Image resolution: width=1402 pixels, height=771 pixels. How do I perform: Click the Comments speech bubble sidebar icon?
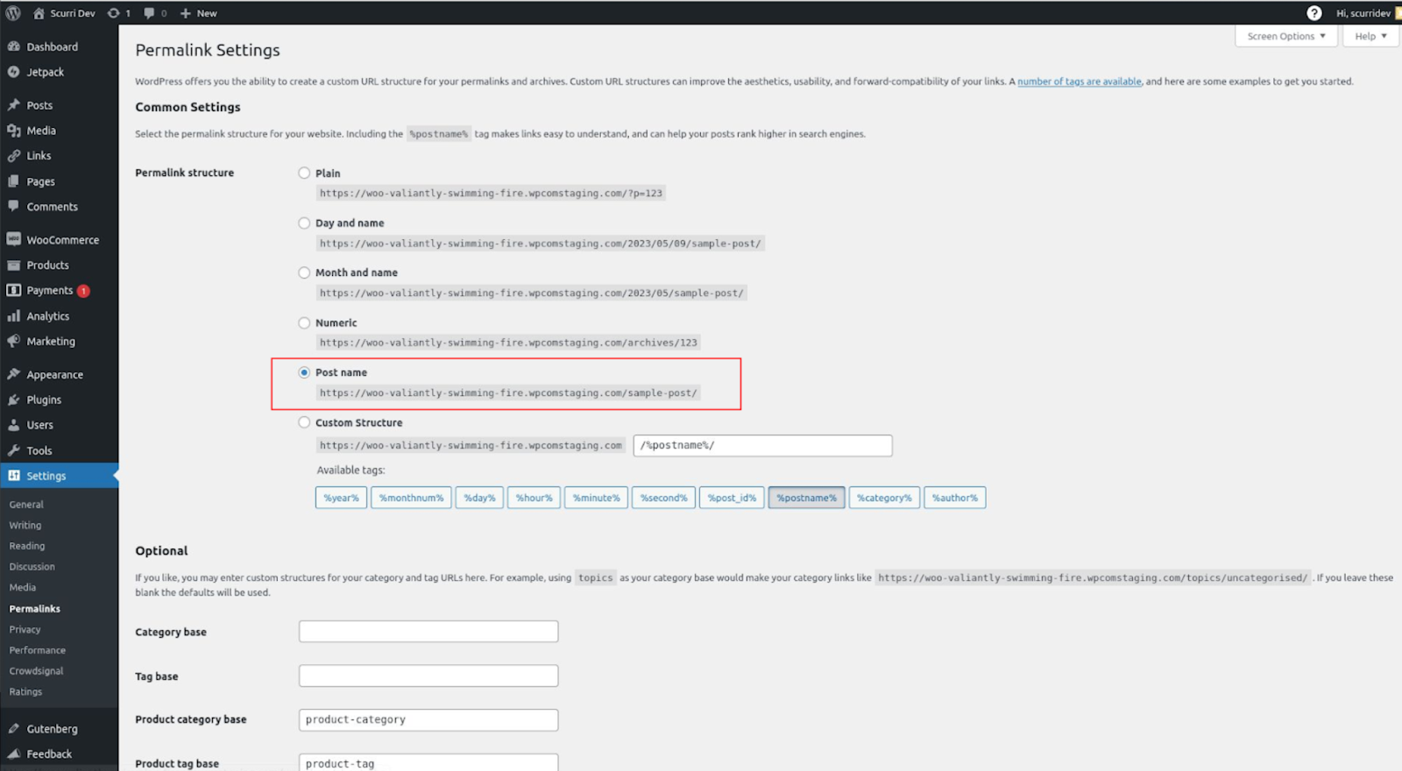click(x=14, y=207)
